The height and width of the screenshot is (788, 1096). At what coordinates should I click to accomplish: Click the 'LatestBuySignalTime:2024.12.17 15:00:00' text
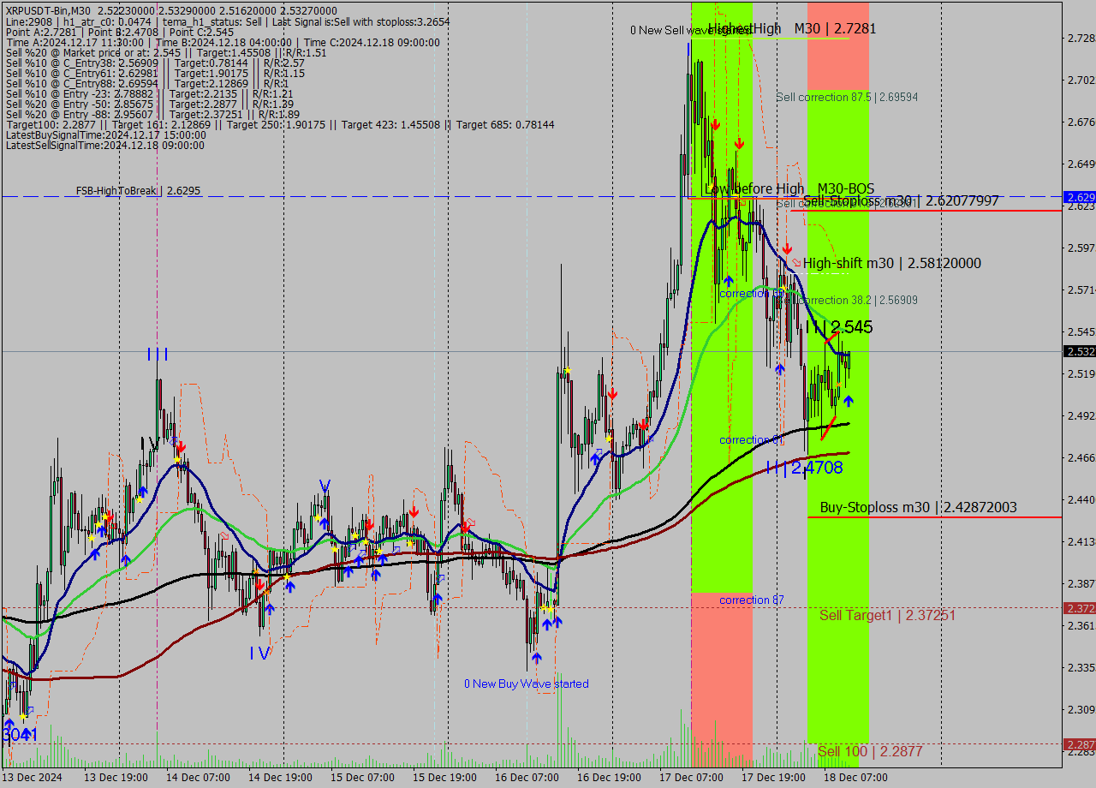pyautogui.click(x=106, y=134)
